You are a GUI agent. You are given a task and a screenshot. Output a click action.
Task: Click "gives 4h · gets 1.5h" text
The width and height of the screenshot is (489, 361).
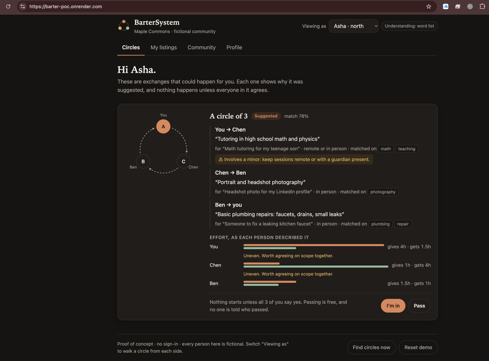409,247
